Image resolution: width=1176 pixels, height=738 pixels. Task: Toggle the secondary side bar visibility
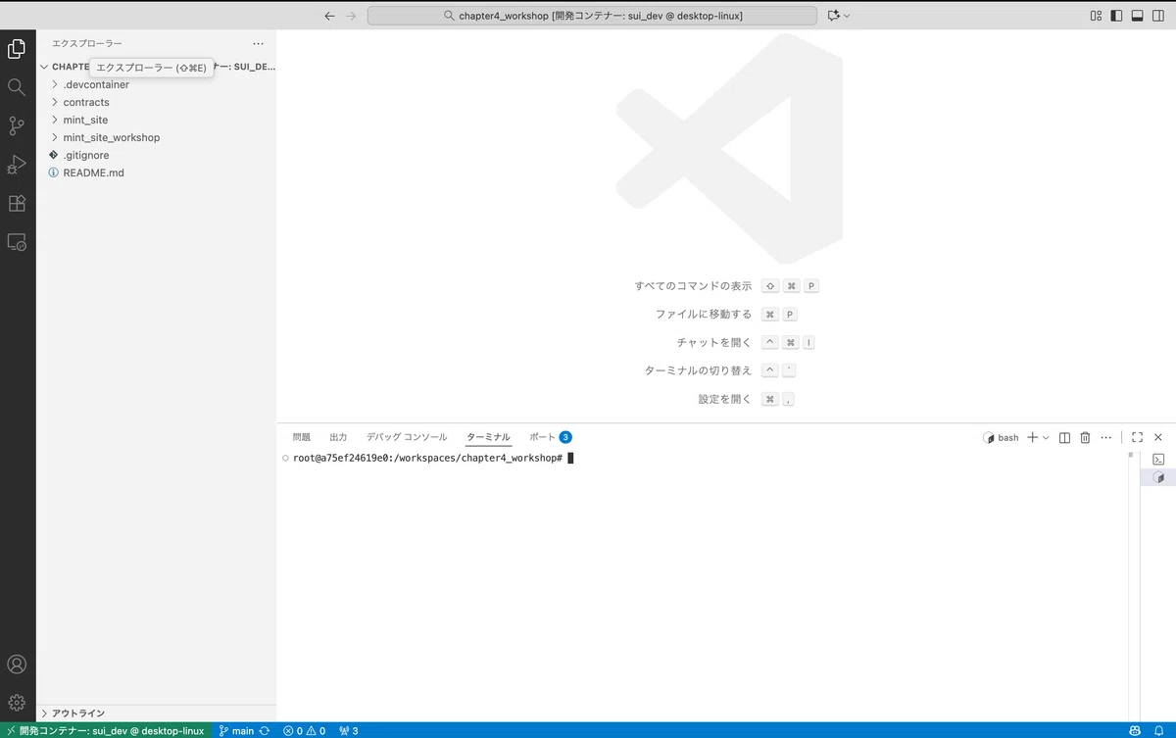[x=1159, y=16]
